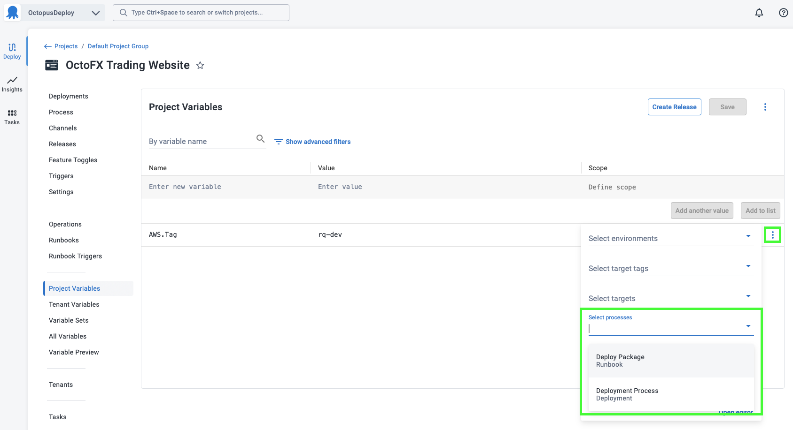Click the Scope column header

tap(598, 168)
